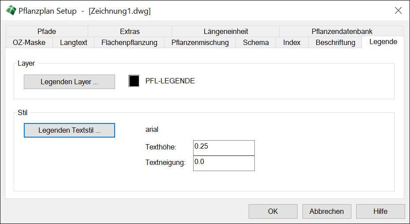Switch to the Pfade tab
410x224 pixels.
point(47,31)
